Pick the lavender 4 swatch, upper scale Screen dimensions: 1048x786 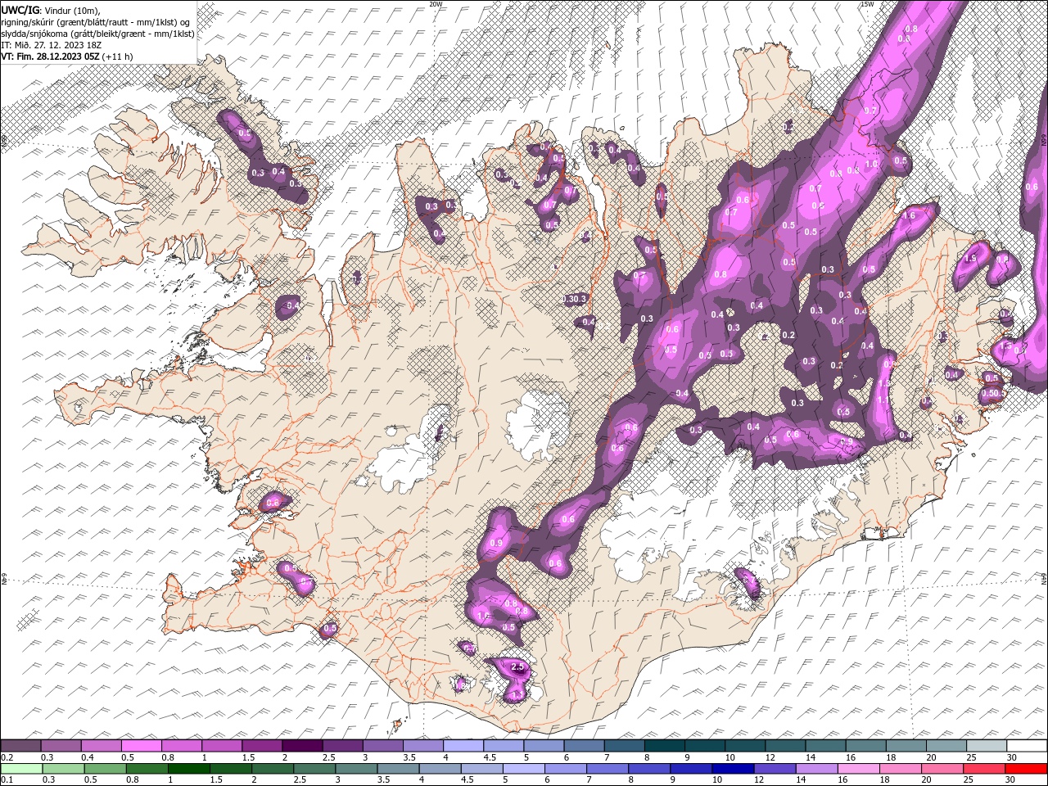(x=463, y=746)
